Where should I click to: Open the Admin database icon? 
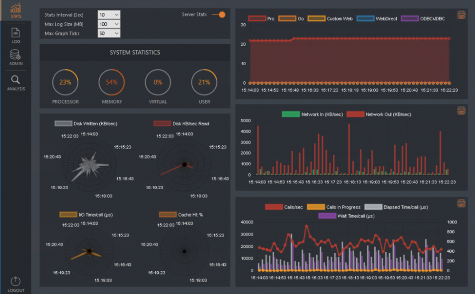tap(16, 57)
